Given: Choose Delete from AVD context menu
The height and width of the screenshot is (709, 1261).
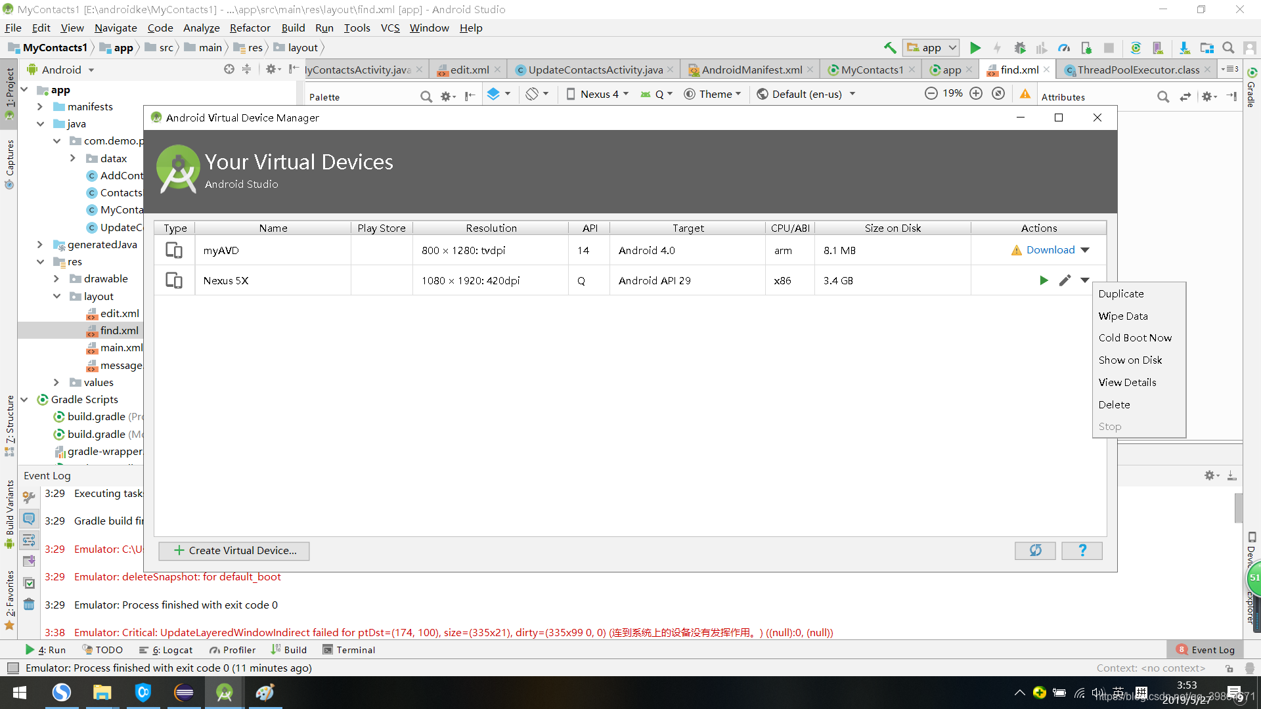Looking at the screenshot, I should point(1138,404).
